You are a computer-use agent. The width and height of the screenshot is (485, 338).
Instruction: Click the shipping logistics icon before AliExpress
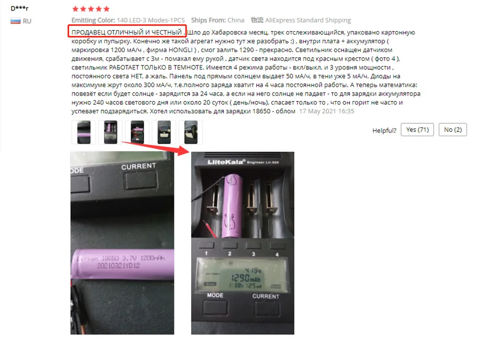point(257,20)
